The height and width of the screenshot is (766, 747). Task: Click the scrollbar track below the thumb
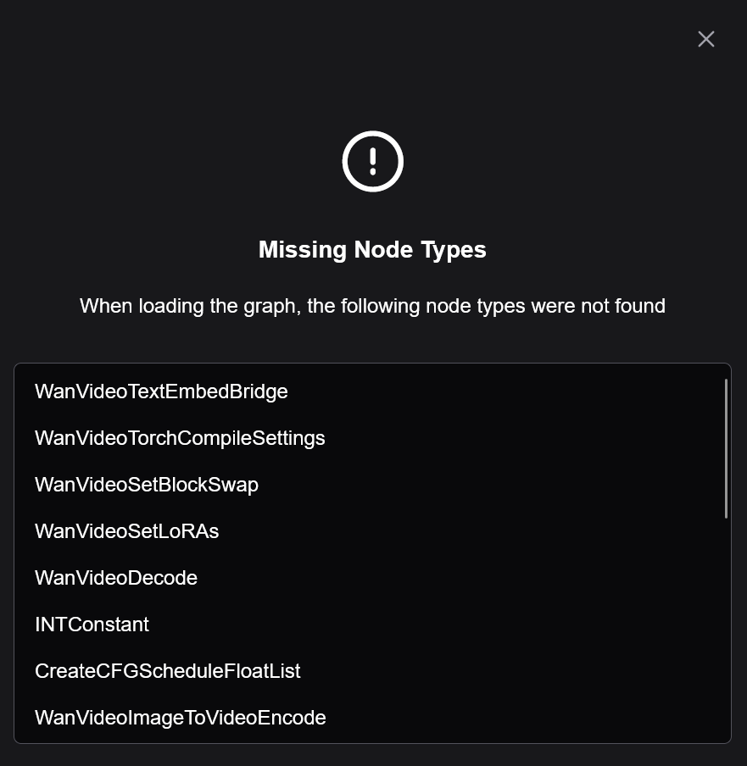(726, 630)
